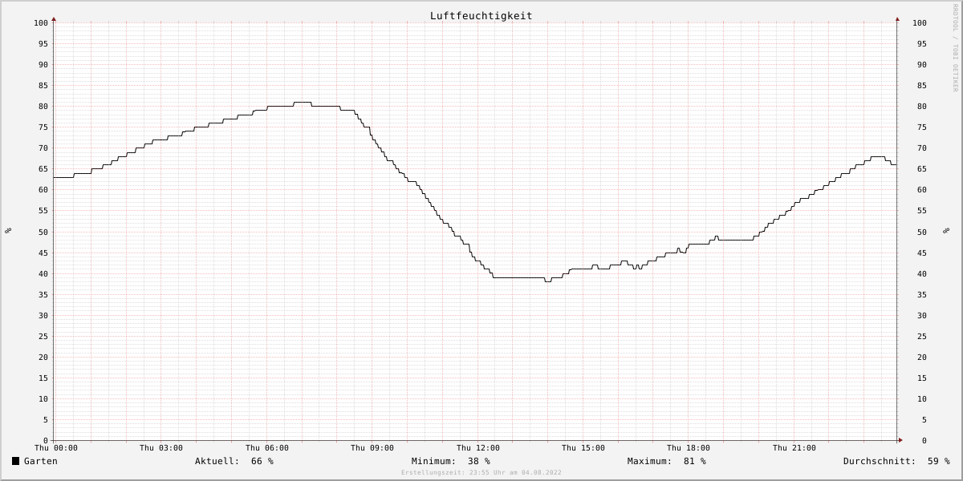The image size is (963, 481).
Task: Click the Thu 03:00 time axis label
Action: pos(161,448)
